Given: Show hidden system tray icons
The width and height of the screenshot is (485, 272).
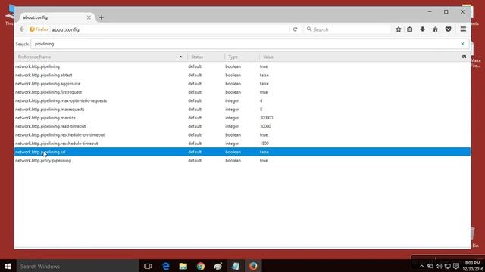Looking at the screenshot, I should pyautogui.click(x=421, y=267).
